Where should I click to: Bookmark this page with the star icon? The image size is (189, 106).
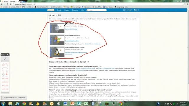click(184, 4)
